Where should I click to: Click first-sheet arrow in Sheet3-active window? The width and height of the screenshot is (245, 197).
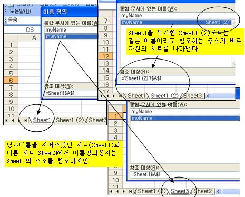click(111, 191)
